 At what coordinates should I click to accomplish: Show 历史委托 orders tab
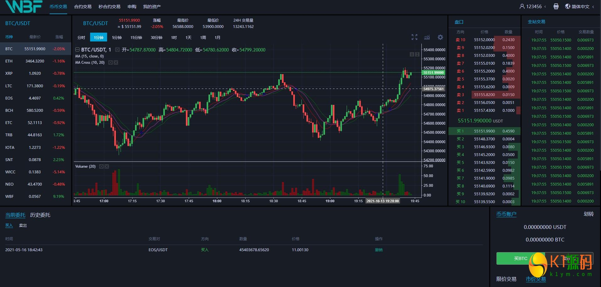click(40, 215)
